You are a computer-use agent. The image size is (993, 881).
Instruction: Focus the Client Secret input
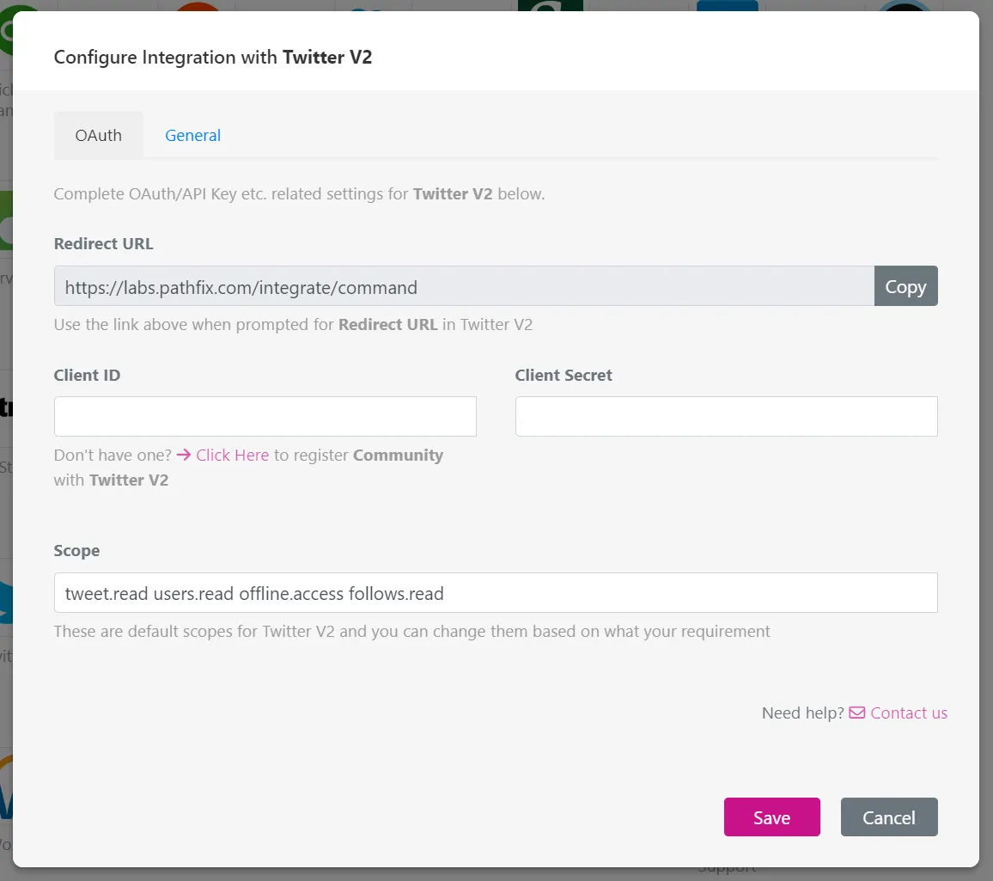tap(727, 416)
